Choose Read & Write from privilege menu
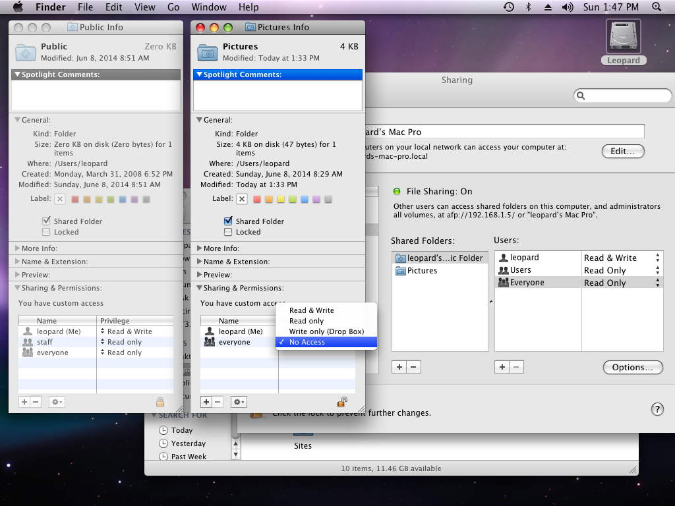 [326, 310]
